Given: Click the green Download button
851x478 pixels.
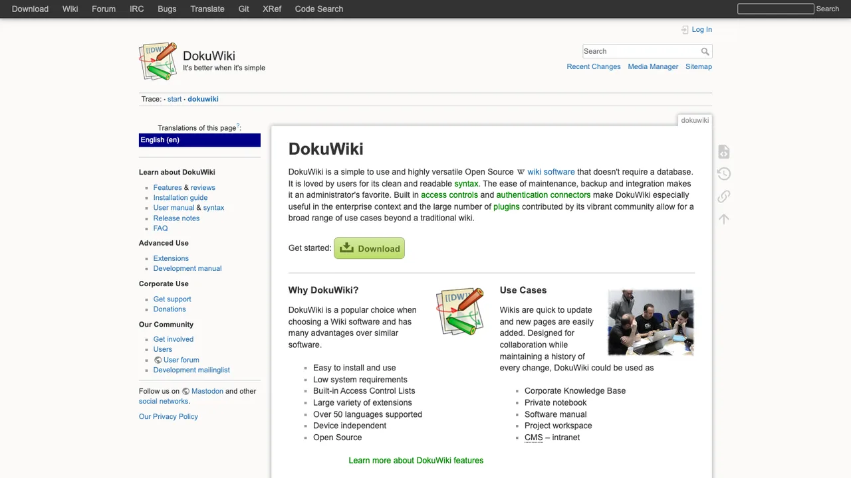Looking at the screenshot, I should click(369, 248).
